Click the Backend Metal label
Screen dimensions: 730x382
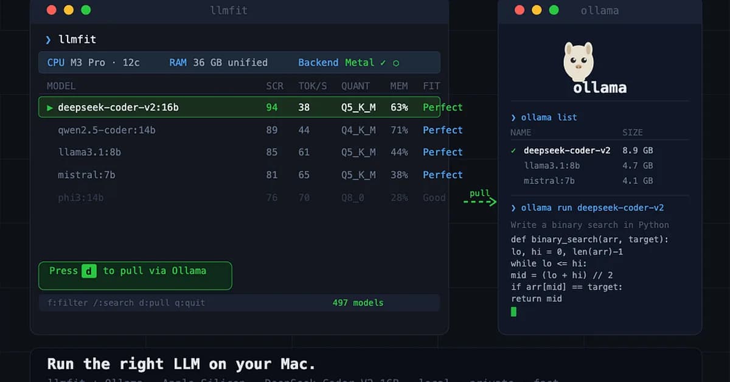click(x=336, y=63)
